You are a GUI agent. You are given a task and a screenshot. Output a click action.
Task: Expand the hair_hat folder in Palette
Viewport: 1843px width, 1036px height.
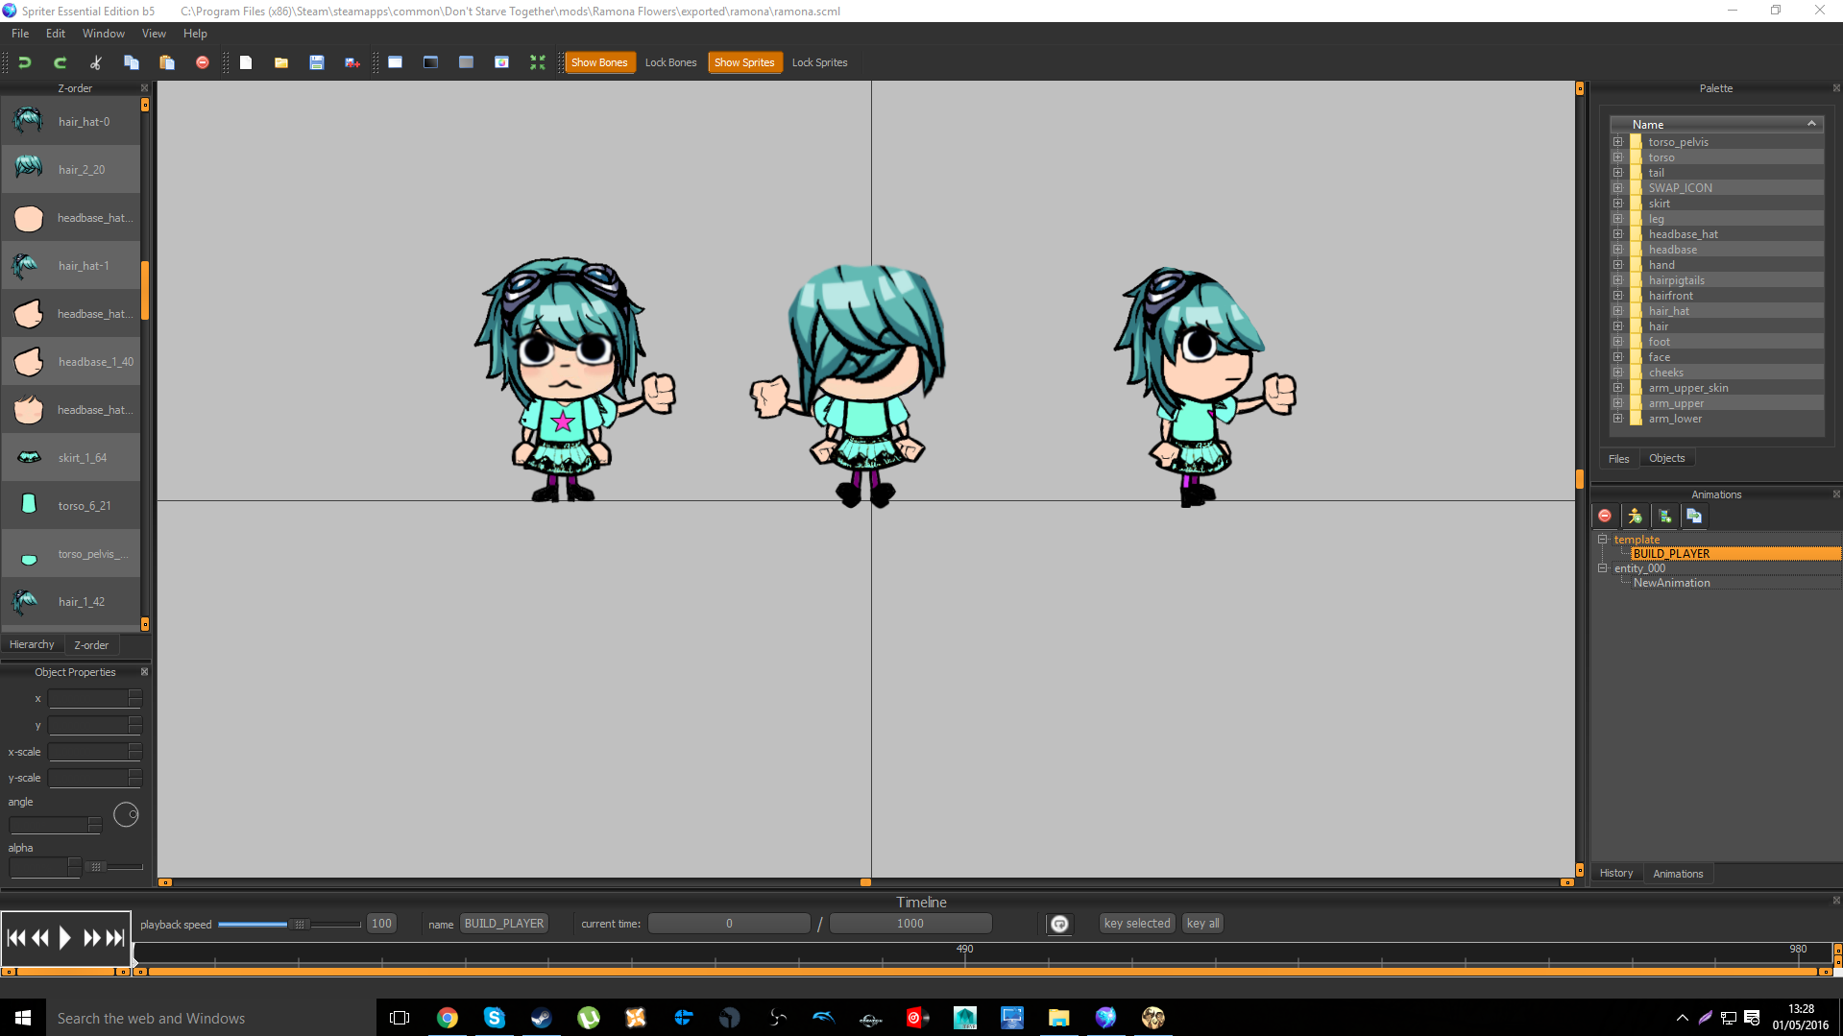[x=1618, y=311]
